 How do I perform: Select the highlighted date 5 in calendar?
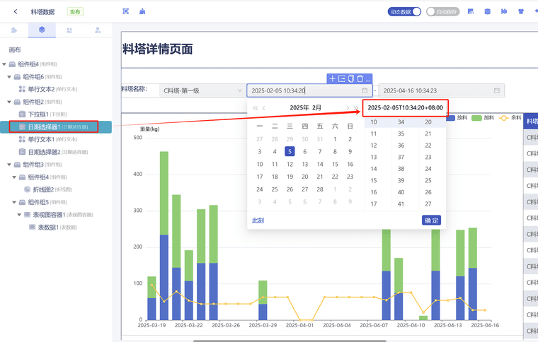tap(290, 151)
